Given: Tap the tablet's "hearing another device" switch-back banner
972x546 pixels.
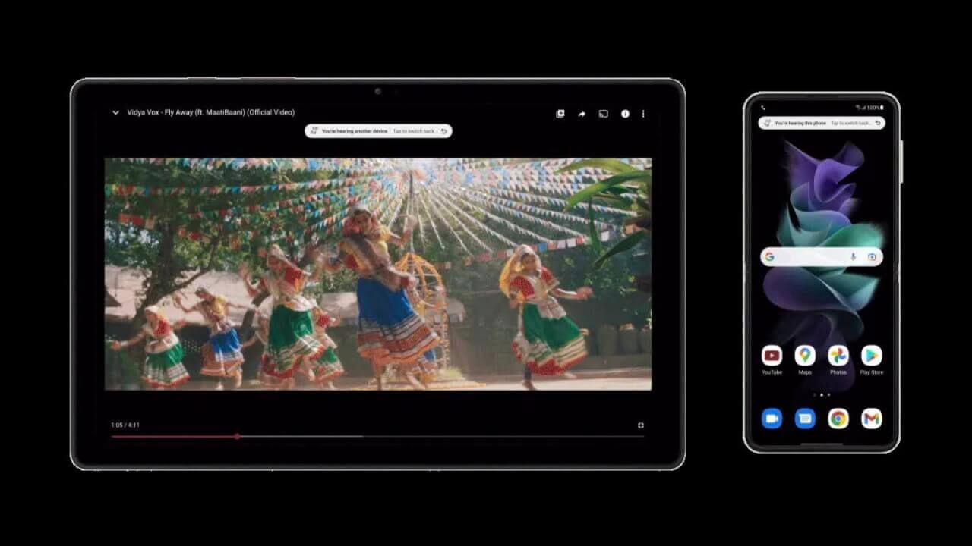Looking at the screenshot, I should (x=378, y=131).
